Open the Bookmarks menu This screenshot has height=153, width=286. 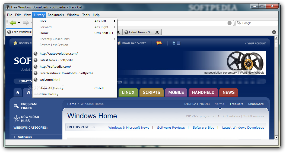click(56, 15)
